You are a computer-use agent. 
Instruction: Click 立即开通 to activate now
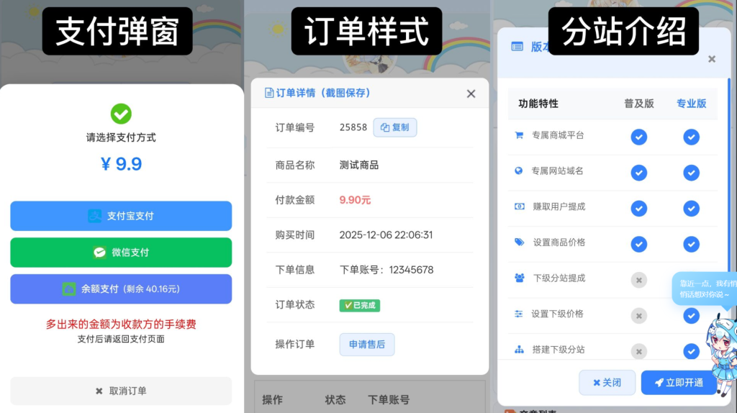[679, 383]
